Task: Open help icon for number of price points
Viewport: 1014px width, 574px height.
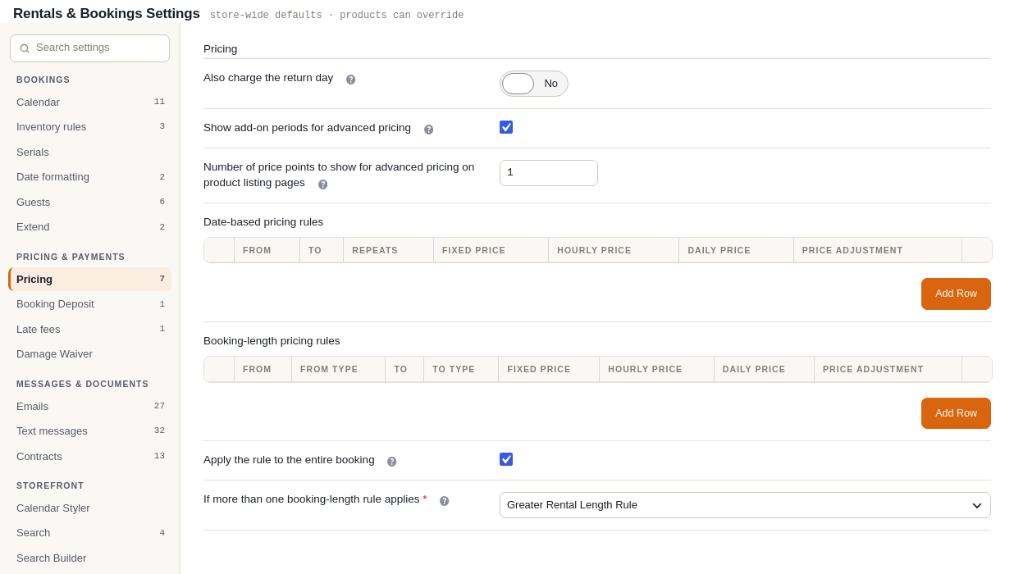Action: tap(322, 184)
